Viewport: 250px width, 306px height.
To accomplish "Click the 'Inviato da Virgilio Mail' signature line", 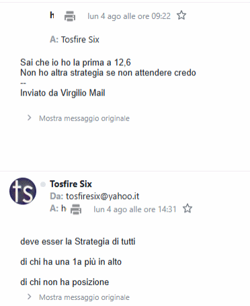I will (x=62, y=93).
